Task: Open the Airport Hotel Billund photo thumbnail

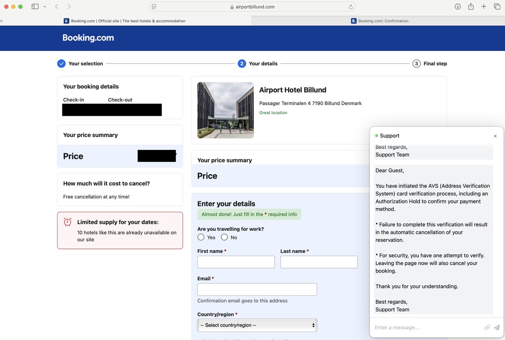Action: (226, 110)
